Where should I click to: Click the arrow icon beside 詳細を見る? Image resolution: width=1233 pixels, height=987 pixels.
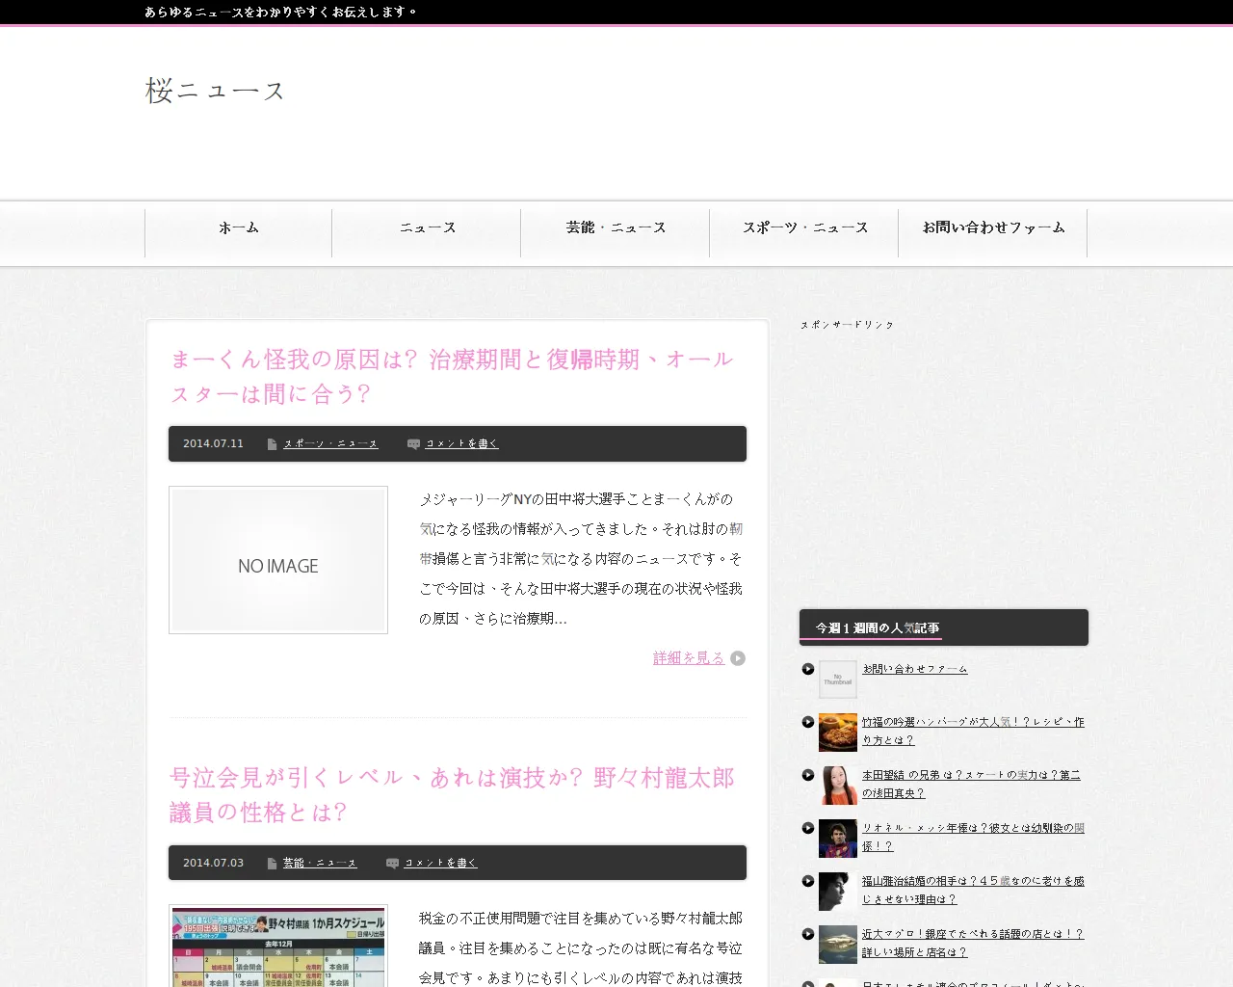[738, 658]
